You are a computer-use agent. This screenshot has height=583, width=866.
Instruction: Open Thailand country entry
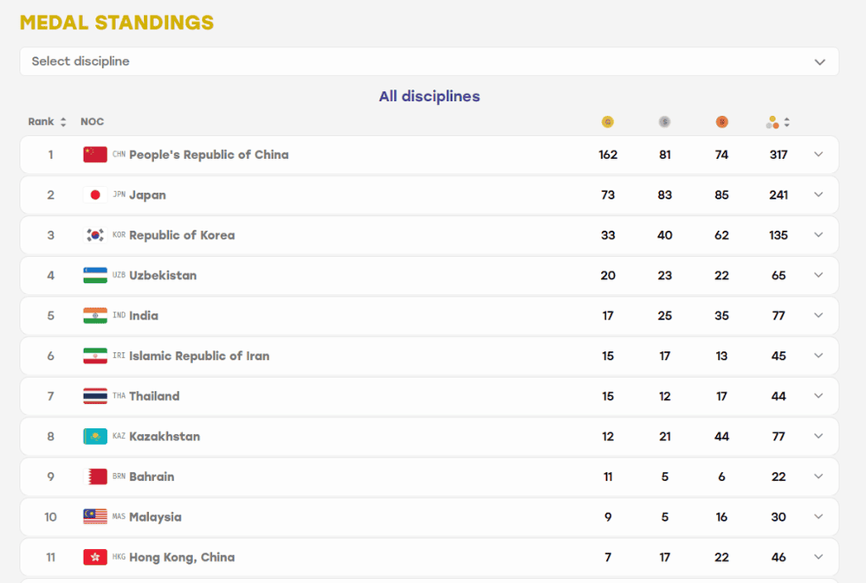[154, 396]
